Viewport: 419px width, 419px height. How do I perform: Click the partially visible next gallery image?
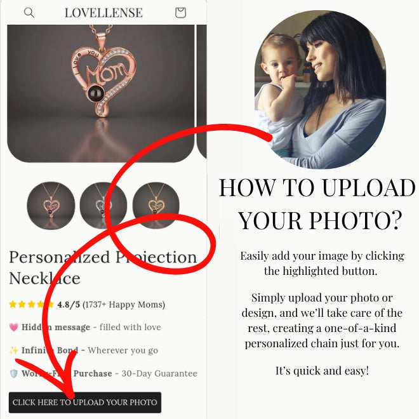(202, 91)
